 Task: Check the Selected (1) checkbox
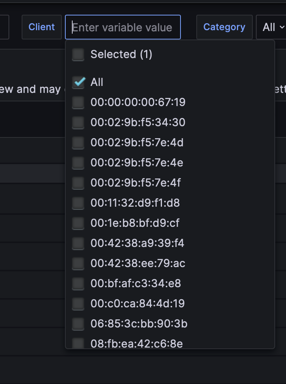(78, 55)
